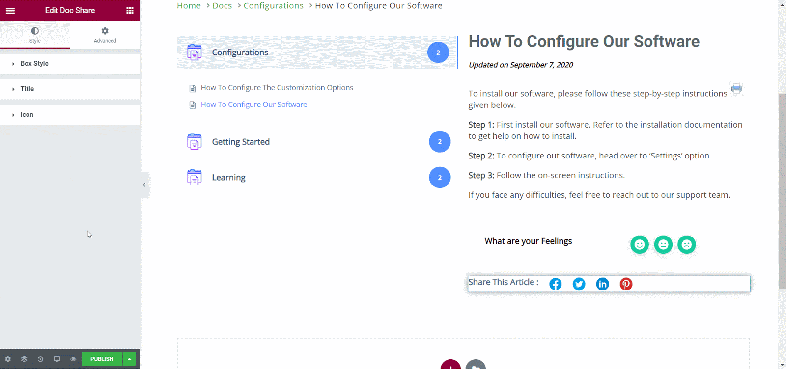Expand the Title style section
This screenshot has height=369, width=786.
click(x=27, y=89)
